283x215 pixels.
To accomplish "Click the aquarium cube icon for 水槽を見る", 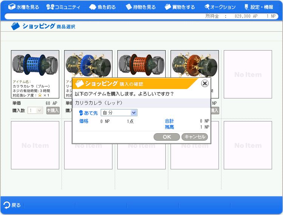I will [12, 7].
